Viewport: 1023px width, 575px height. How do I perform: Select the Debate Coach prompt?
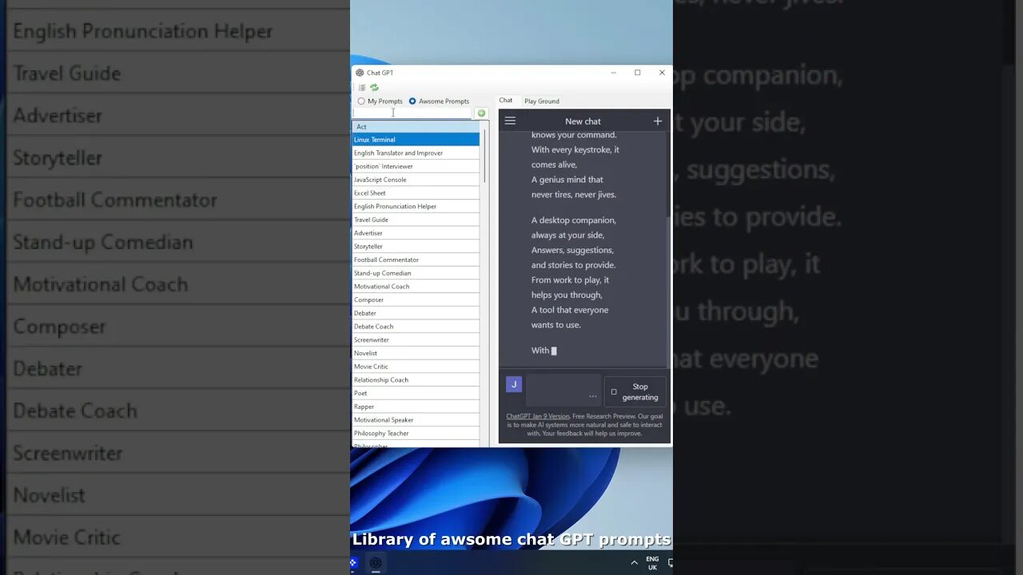(416, 327)
